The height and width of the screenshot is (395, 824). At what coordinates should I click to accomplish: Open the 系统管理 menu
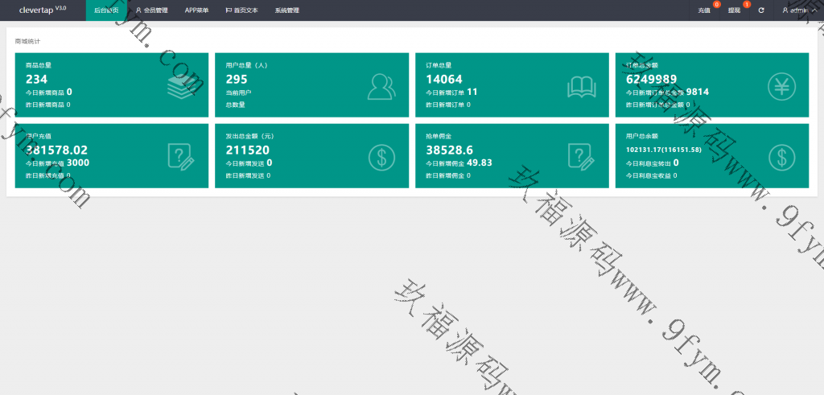point(286,10)
